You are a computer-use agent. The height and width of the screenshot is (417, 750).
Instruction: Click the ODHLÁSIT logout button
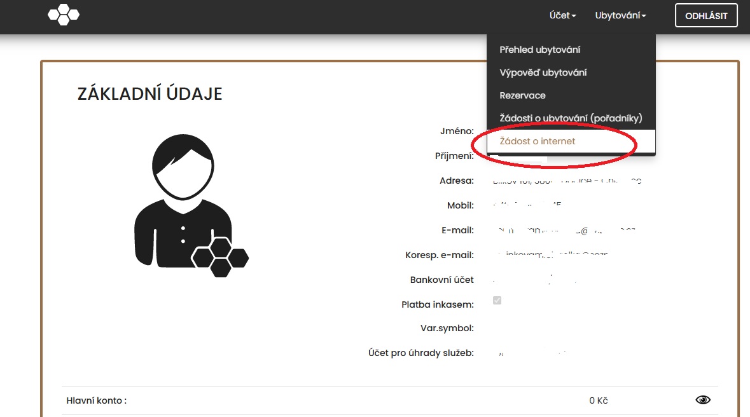point(706,16)
